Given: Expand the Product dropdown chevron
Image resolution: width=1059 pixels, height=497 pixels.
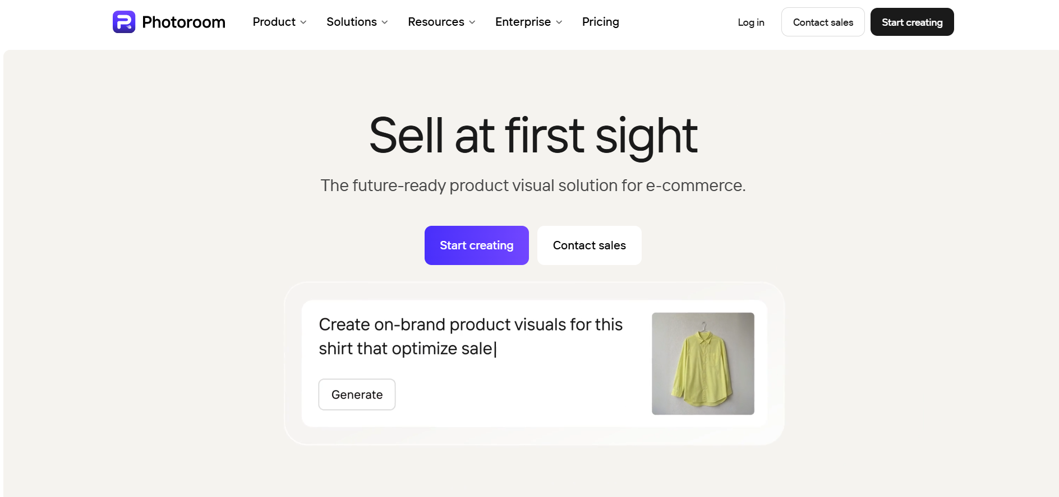Looking at the screenshot, I should click(x=303, y=22).
